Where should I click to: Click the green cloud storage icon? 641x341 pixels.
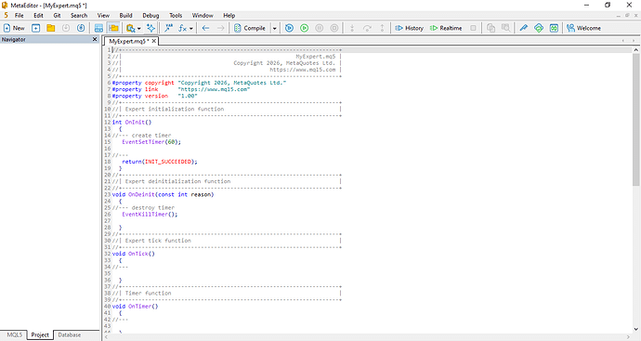click(539, 28)
